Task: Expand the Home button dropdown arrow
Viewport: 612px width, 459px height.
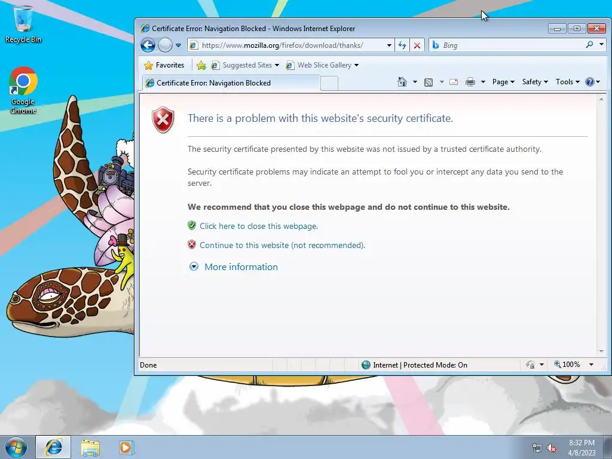Action: [415, 82]
